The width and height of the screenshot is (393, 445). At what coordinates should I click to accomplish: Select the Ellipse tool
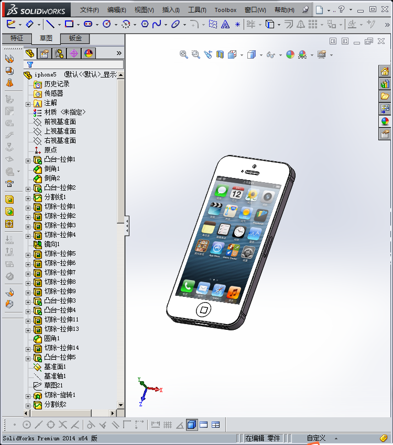pyautogui.click(x=176, y=24)
